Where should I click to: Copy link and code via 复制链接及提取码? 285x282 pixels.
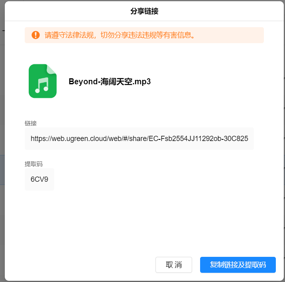[238, 265]
